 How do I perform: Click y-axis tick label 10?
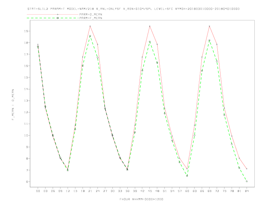[26, 135]
